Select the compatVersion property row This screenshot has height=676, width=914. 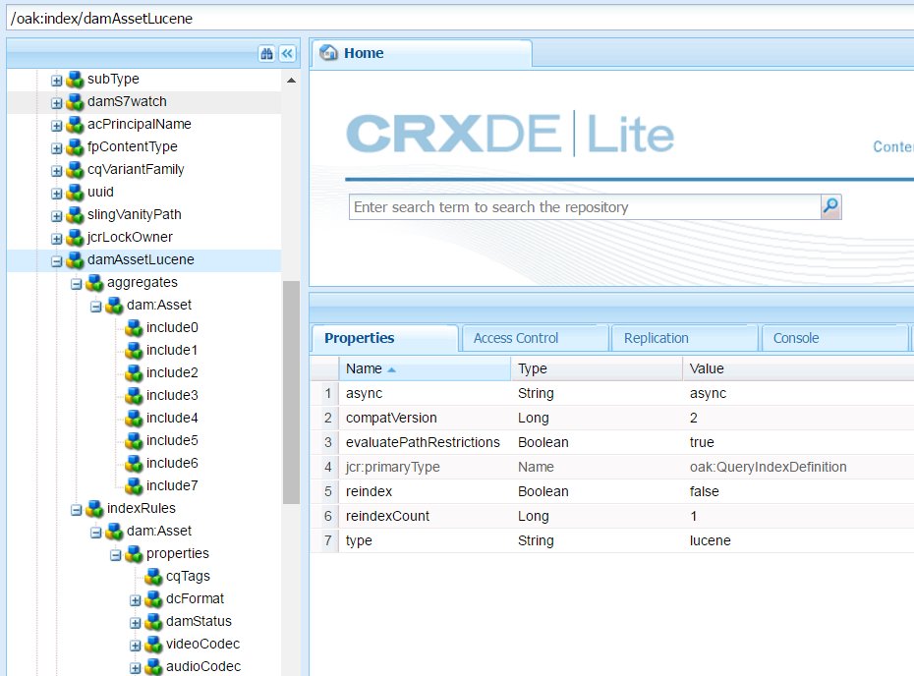(x=612, y=418)
